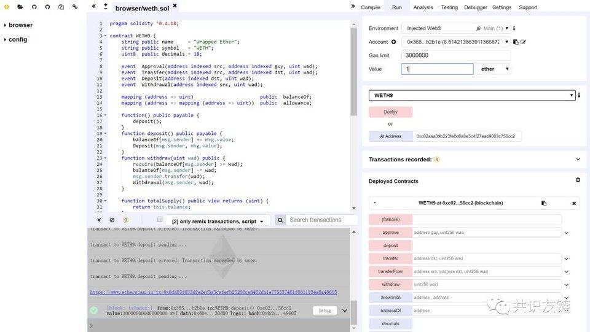
Task: Click the search transactions magnifier icon
Action: pos(280,220)
